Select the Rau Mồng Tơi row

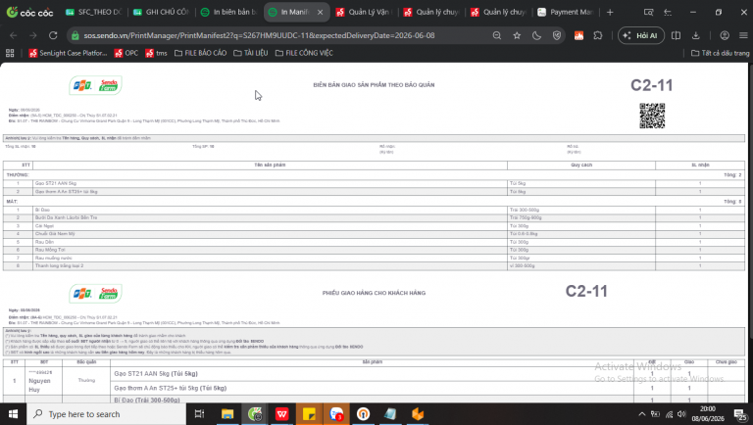tap(374, 250)
